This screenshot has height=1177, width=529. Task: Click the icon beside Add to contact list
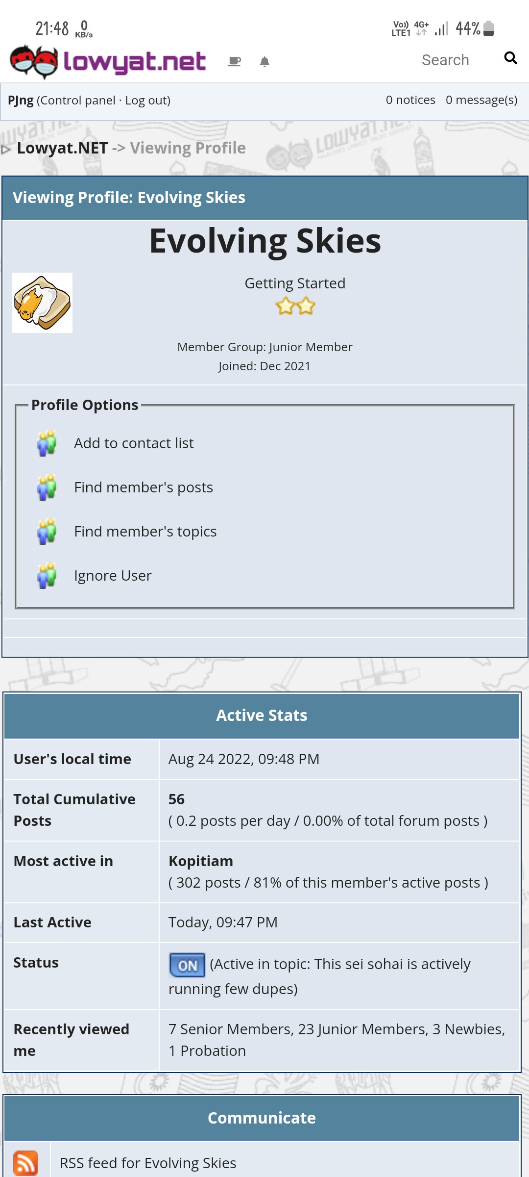(x=47, y=443)
